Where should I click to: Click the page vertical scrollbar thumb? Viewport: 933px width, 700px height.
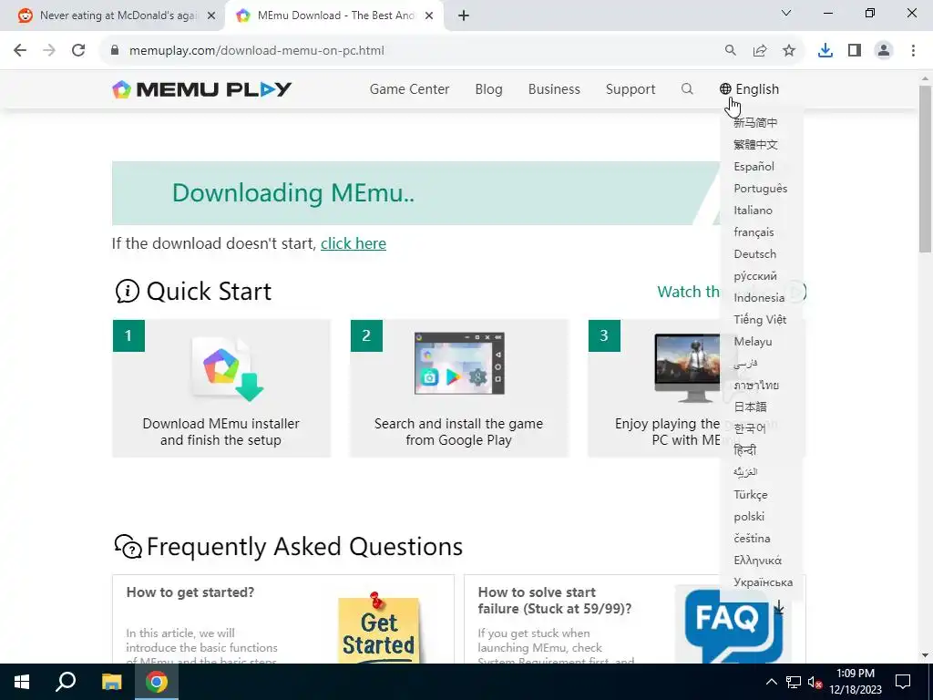coord(925,170)
